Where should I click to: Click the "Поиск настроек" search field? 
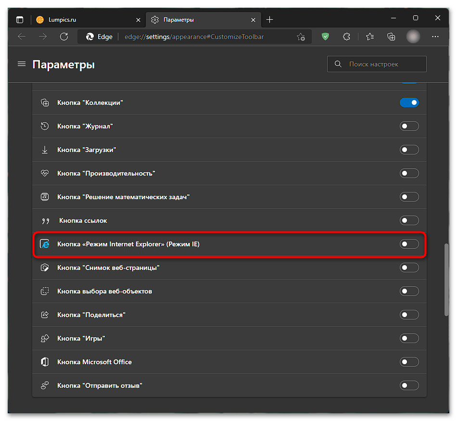377,64
